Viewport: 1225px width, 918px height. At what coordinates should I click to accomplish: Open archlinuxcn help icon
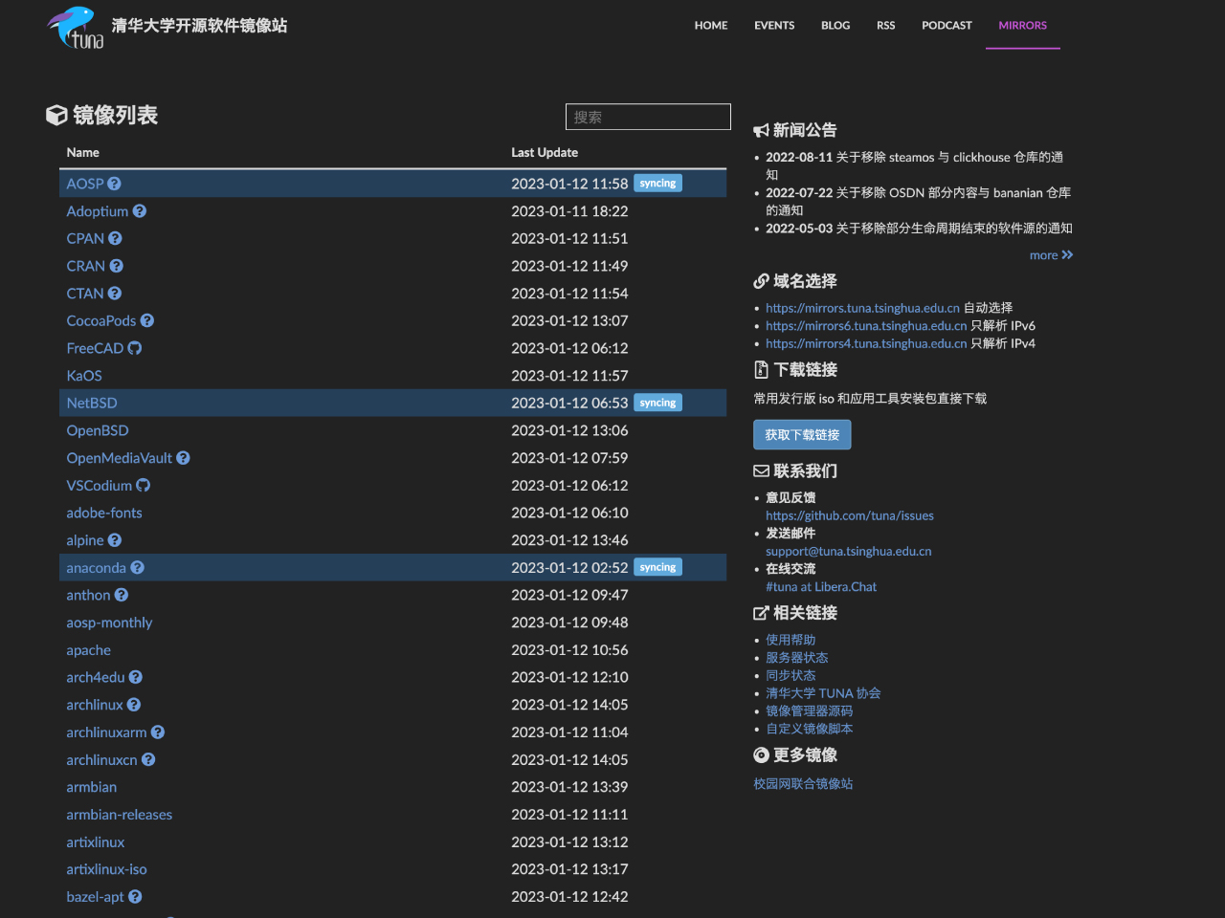pyautogui.click(x=148, y=759)
